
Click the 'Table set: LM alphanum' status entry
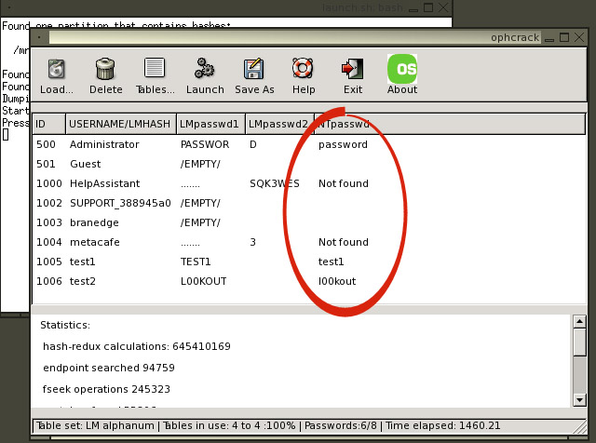(95, 425)
